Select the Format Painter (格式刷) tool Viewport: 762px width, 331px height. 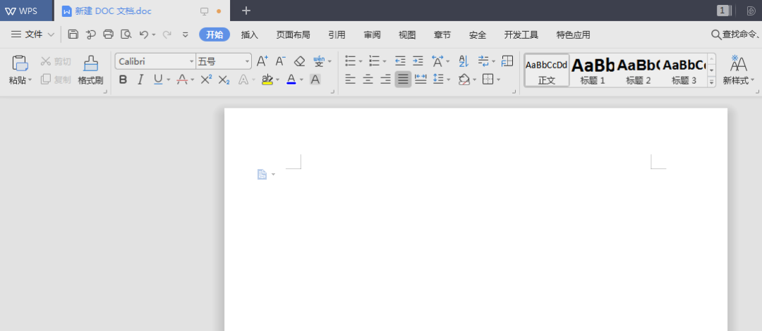coord(90,70)
